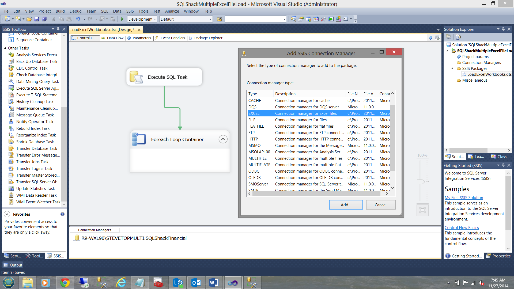The image size is (514, 289).
Task: Click the Favorites help icon in toolbox
Action: tap(62, 214)
